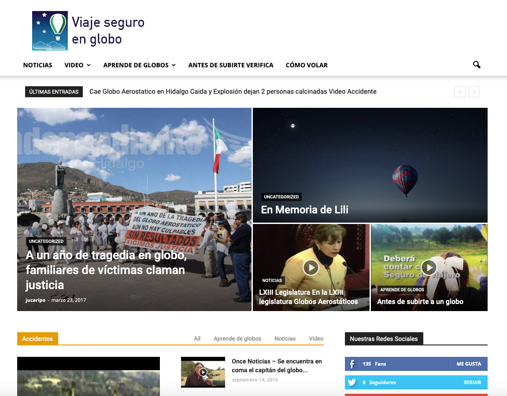The height and width of the screenshot is (396, 507).
Task: Open the Cae Globo Aerostatico ticker headline
Action: pyautogui.click(x=233, y=92)
